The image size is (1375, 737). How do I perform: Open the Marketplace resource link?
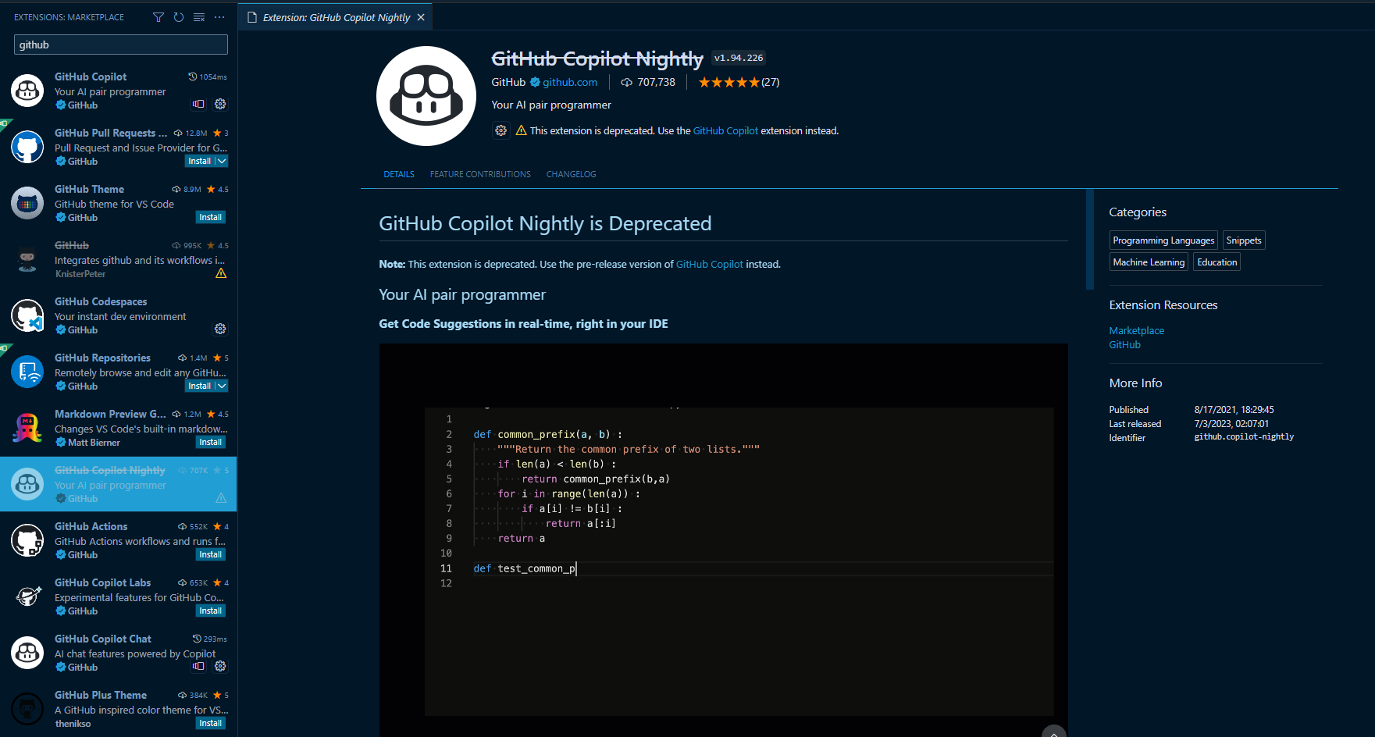pyautogui.click(x=1136, y=330)
